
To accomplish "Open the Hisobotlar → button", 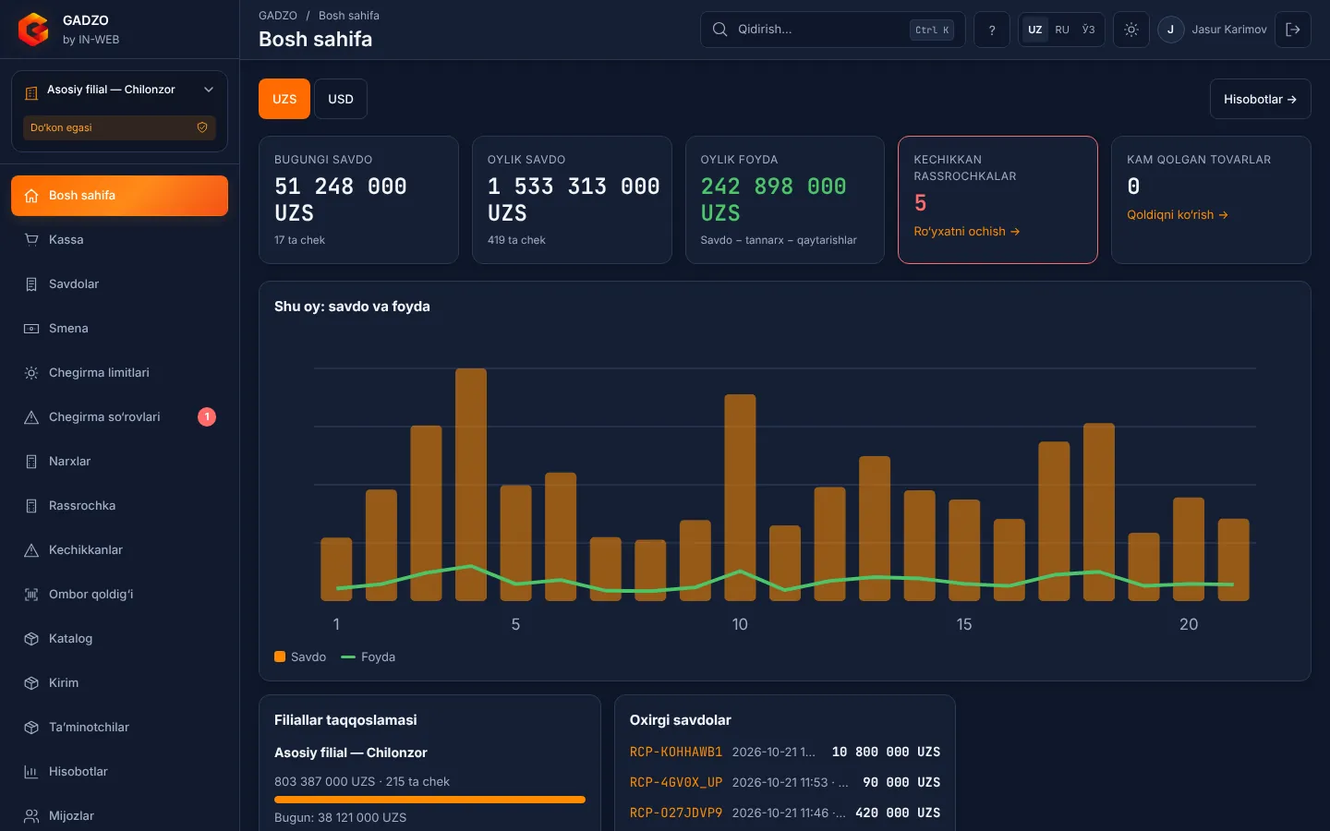I will 1260,99.
